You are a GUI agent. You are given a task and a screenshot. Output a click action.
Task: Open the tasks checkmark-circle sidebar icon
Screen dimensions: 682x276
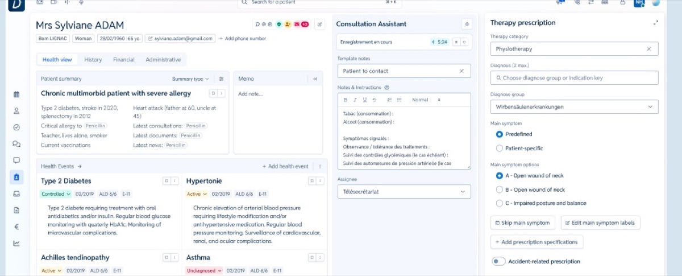pyautogui.click(x=16, y=127)
